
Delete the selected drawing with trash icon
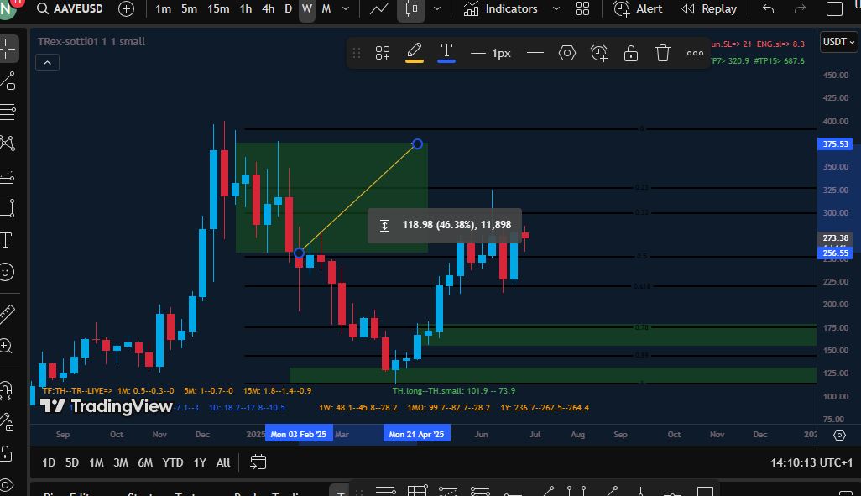pyautogui.click(x=663, y=53)
